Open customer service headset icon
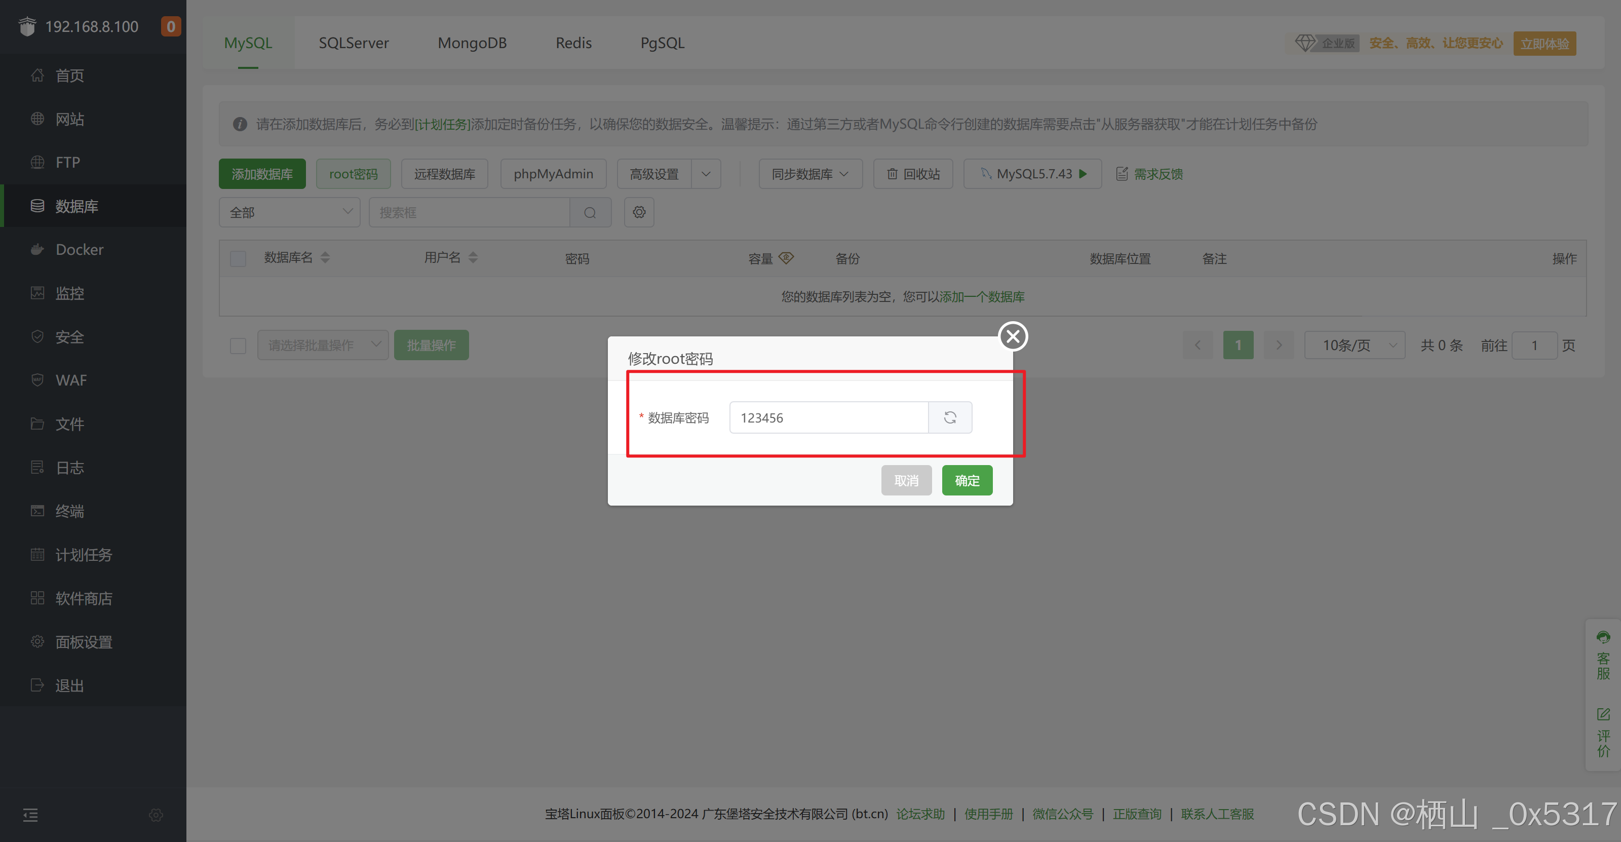 (x=1603, y=637)
